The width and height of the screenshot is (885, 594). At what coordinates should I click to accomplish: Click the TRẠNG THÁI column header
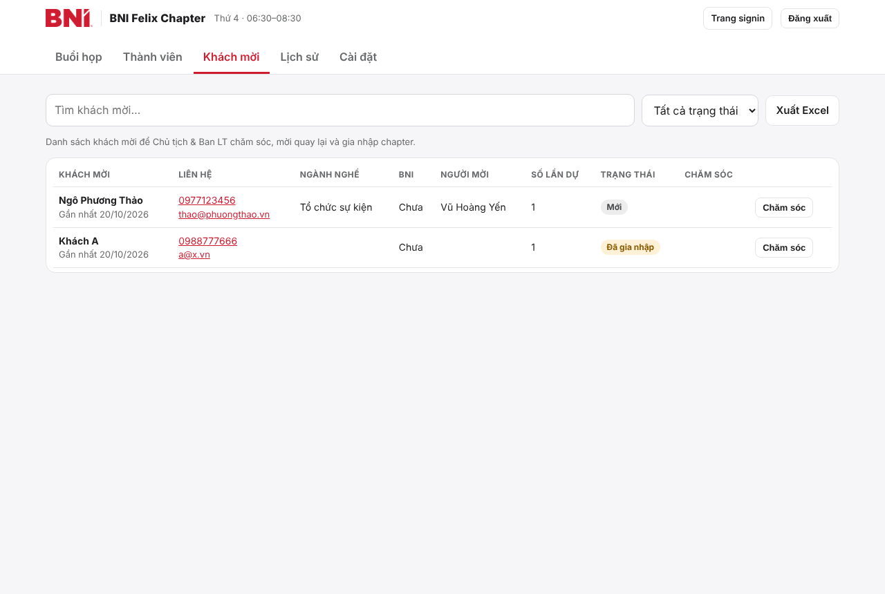(628, 175)
